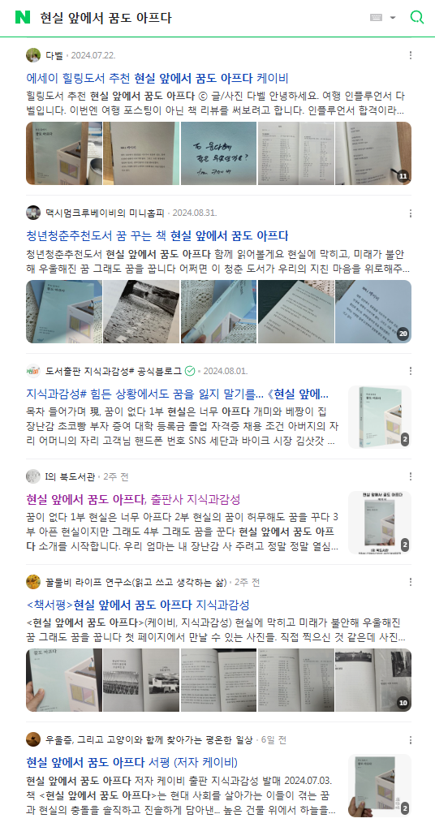Open more options for 맥시멈크루베이비 post
This screenshot has height=827, width=435.
410,213
